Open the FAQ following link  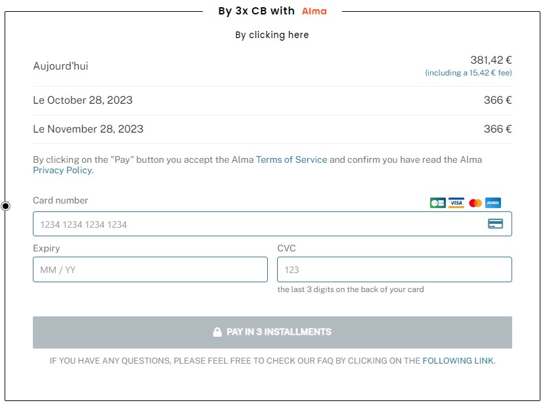pos(458,361)
